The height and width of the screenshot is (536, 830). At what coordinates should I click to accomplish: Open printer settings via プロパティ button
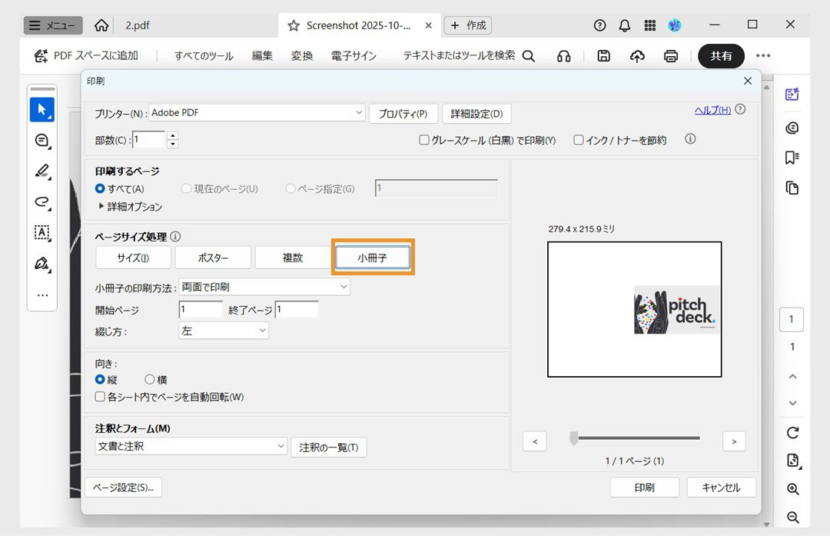(x=403, y=113)
